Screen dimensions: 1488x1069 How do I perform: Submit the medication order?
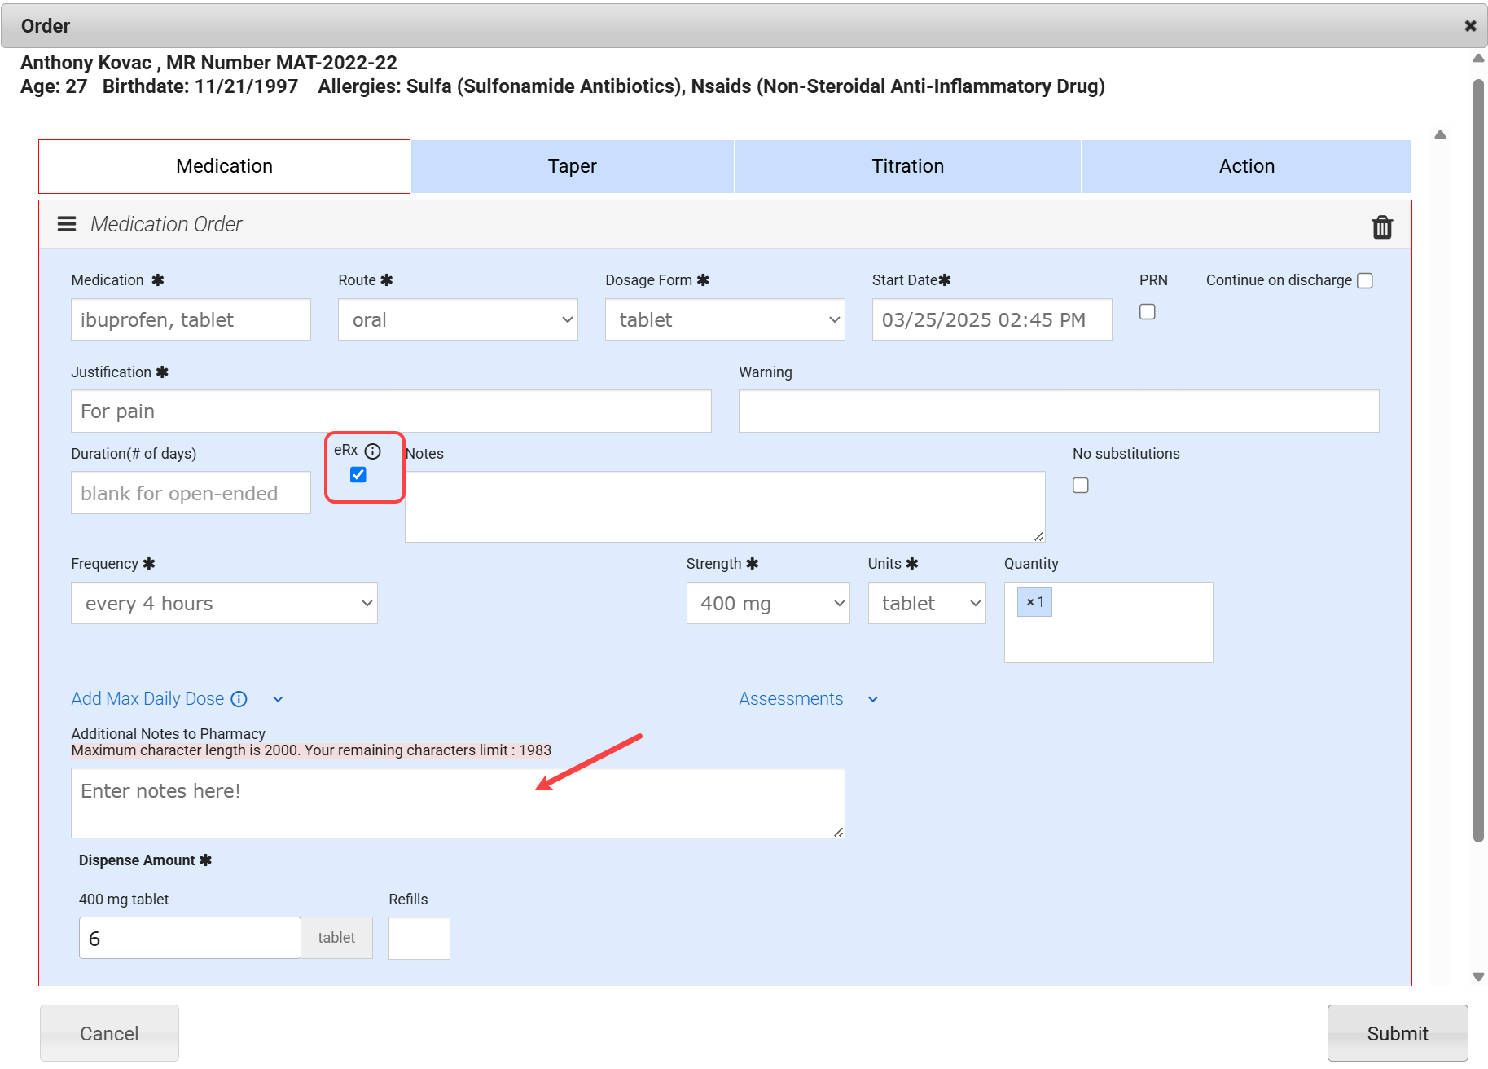point(1398,1033)
